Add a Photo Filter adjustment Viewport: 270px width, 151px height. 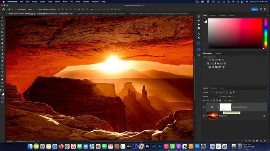(218, 63)
